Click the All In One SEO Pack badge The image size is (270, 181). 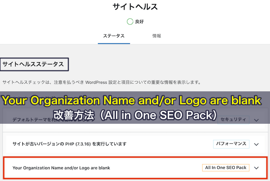[226, 168]
